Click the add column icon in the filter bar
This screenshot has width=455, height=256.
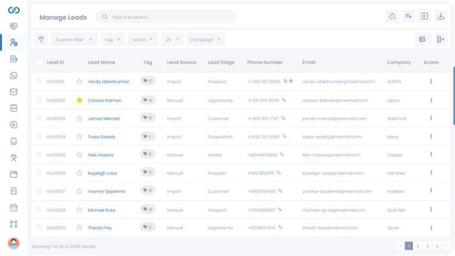[440, 39]
